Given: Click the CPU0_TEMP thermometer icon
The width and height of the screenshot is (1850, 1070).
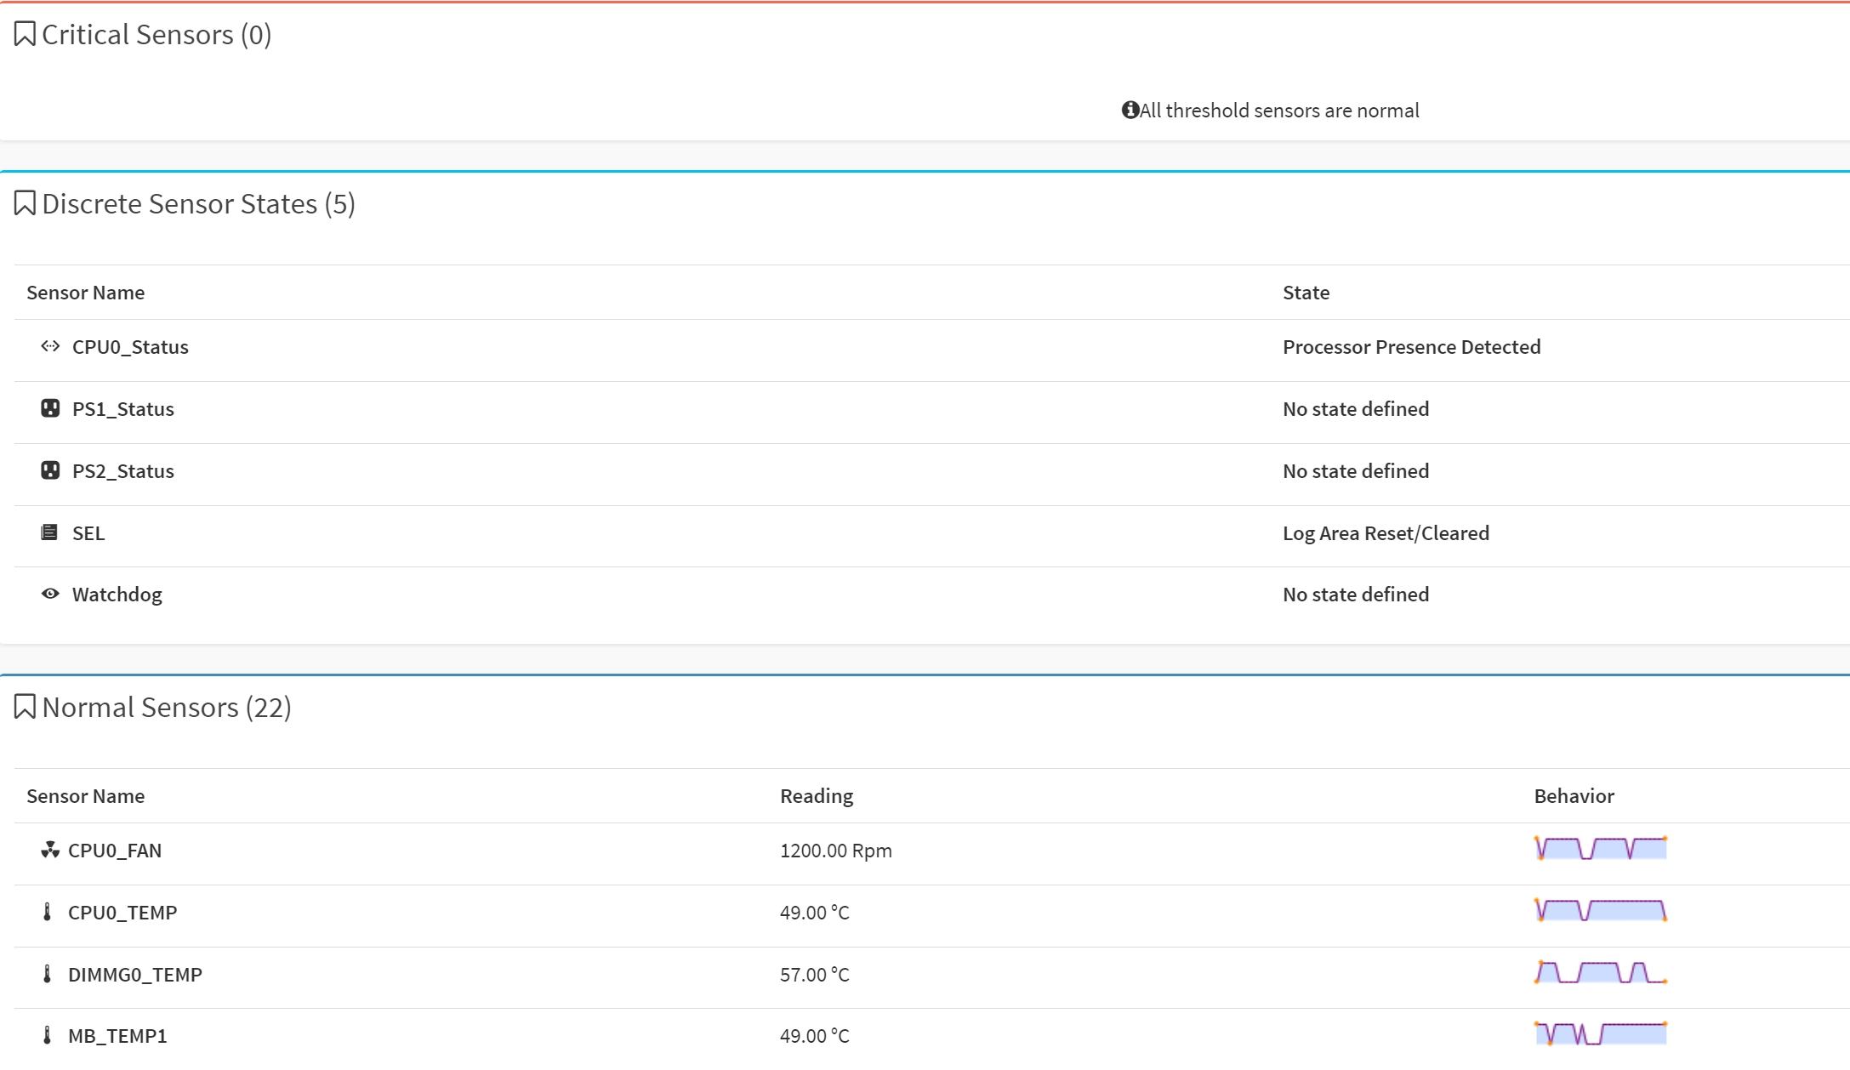Looking at the screenshot, I should 48,913.
